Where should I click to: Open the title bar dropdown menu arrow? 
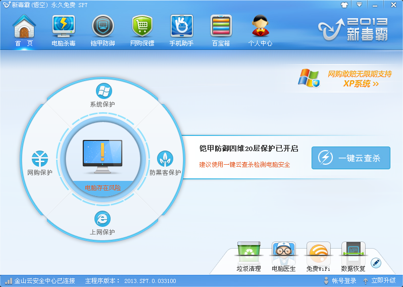click(x=359, y=5)
